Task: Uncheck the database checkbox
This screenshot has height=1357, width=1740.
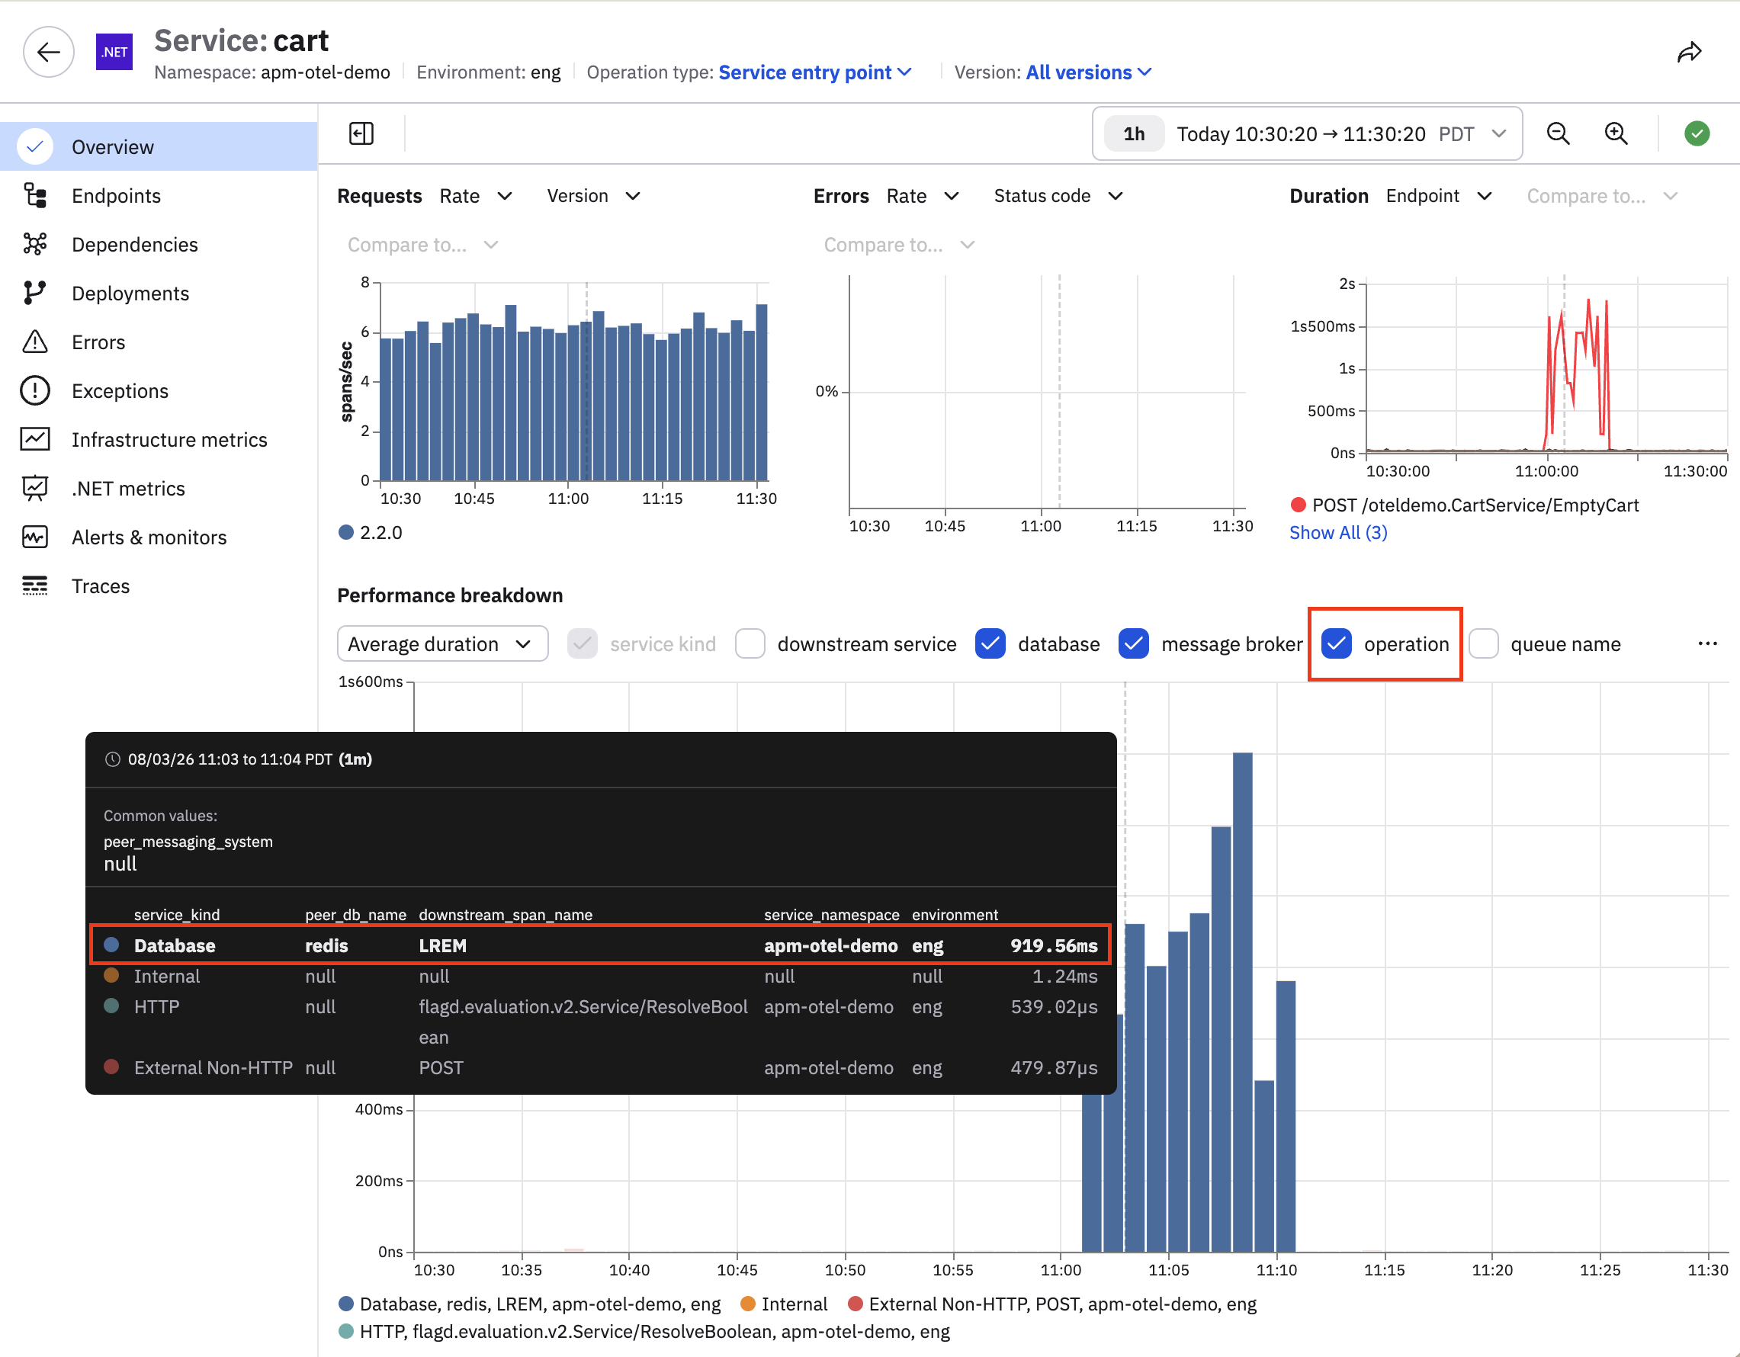Action: tap(990, 643)
